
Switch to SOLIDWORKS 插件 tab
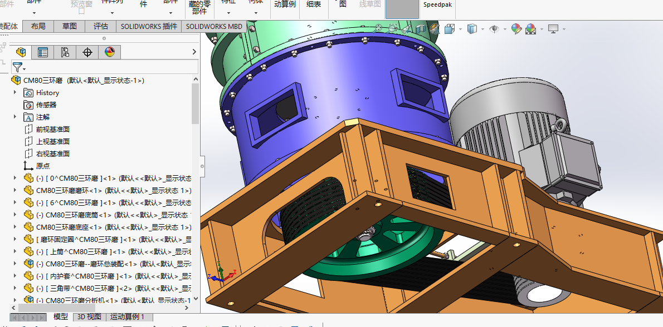(149, 26)
